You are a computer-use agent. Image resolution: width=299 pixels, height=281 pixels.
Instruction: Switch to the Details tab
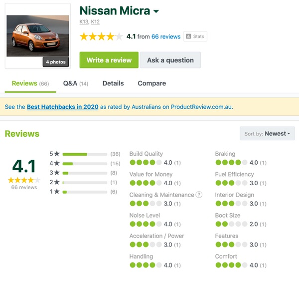pos(113,83)
